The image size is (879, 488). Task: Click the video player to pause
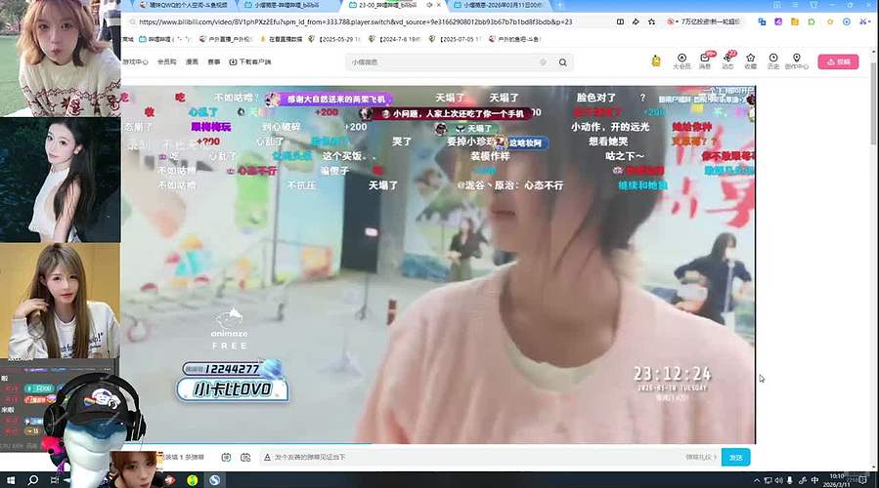tap(438, 264)
